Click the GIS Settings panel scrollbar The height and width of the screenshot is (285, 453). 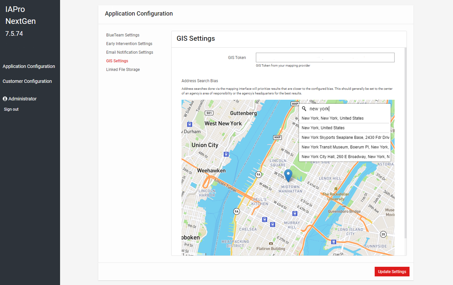pyautogui.click(x=405, y=142)
